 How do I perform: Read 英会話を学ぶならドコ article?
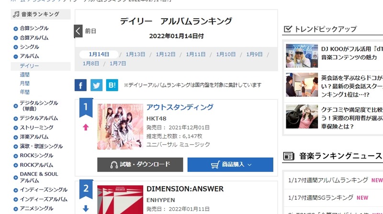click(352, 86)
